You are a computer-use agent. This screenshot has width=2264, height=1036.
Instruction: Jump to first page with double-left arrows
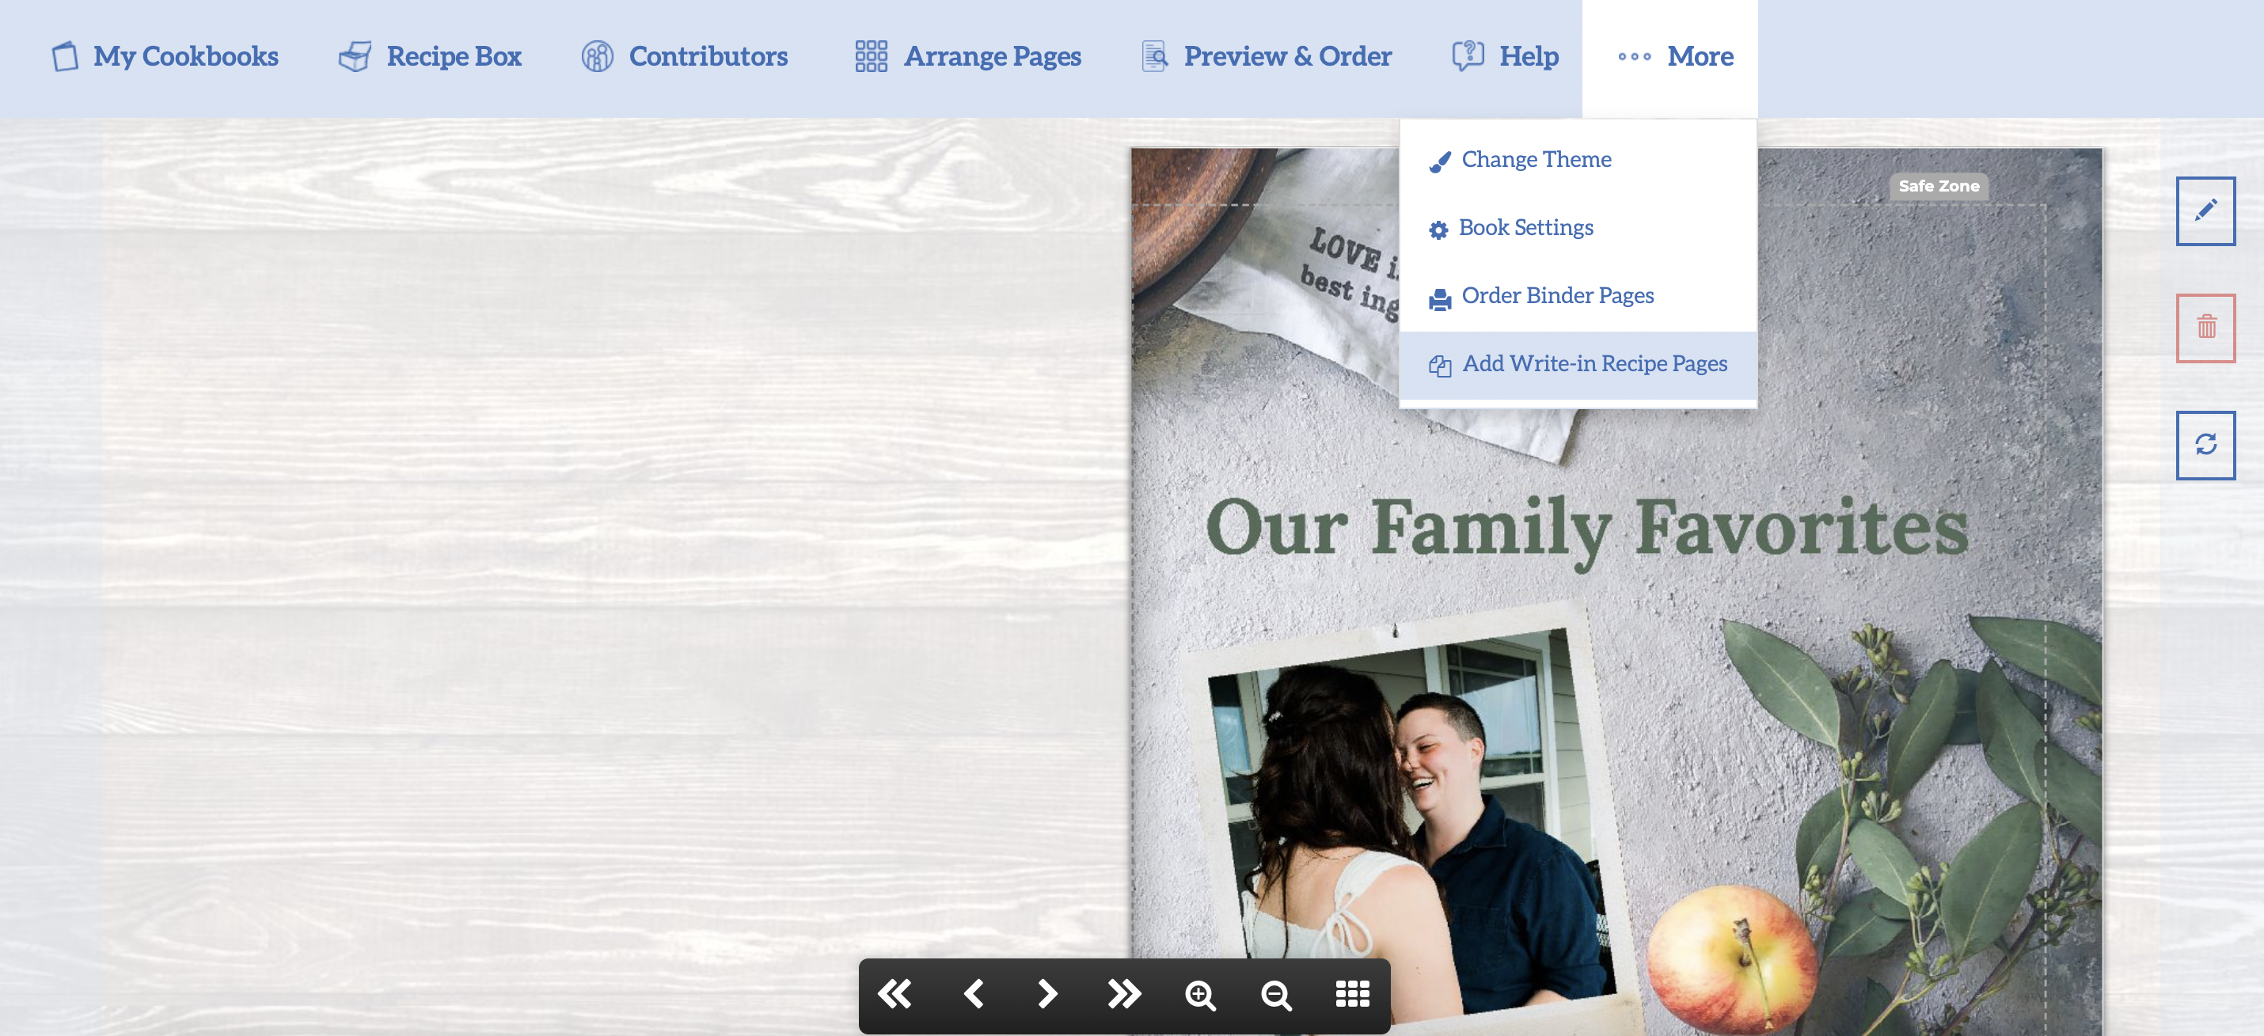(895, 994)
